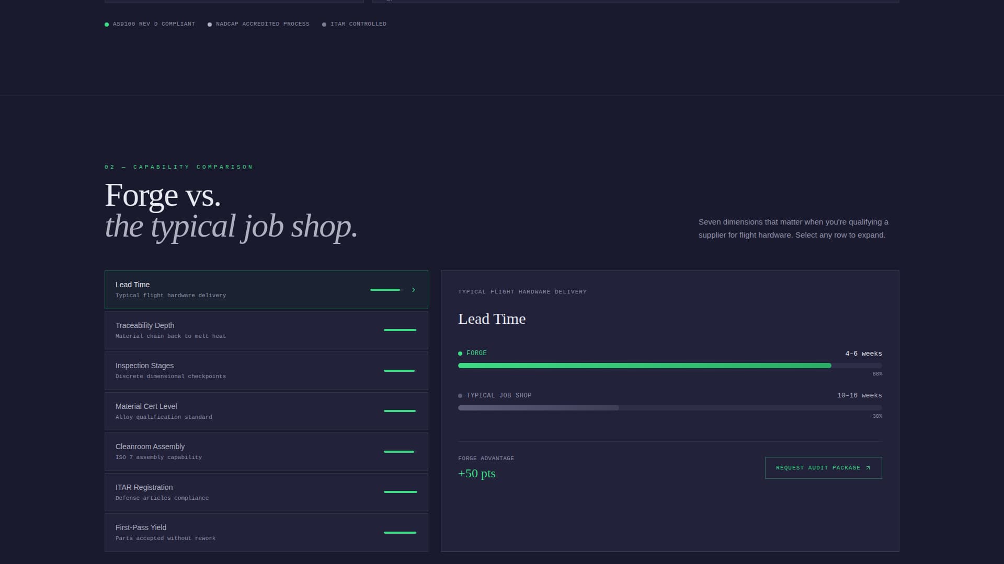Click the green FORGE legend dot

[461, 353]
